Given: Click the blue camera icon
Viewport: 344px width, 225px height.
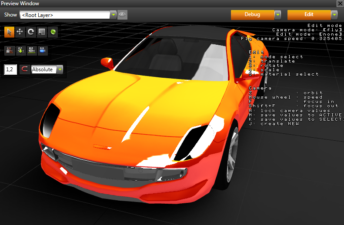Looking at the screenshot, I should [x=42, y=50].
